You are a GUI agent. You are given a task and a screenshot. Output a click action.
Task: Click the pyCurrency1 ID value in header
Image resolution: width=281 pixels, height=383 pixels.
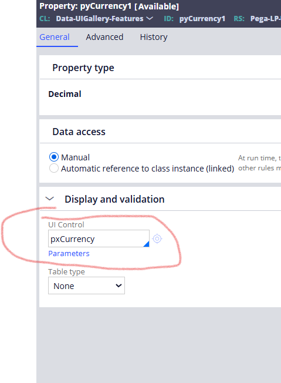coord(202,19)
